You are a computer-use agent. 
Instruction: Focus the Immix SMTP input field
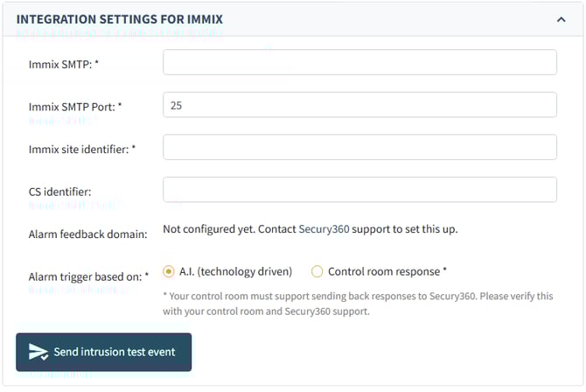pyautogui.click(x=359, y=62)
